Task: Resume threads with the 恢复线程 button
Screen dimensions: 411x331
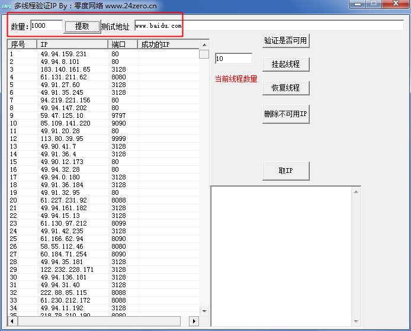Action: click(x=285, y=88)
